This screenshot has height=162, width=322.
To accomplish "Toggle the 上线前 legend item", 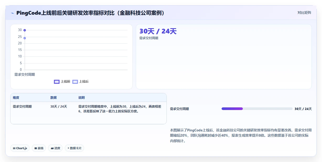I will pos(62,82).
